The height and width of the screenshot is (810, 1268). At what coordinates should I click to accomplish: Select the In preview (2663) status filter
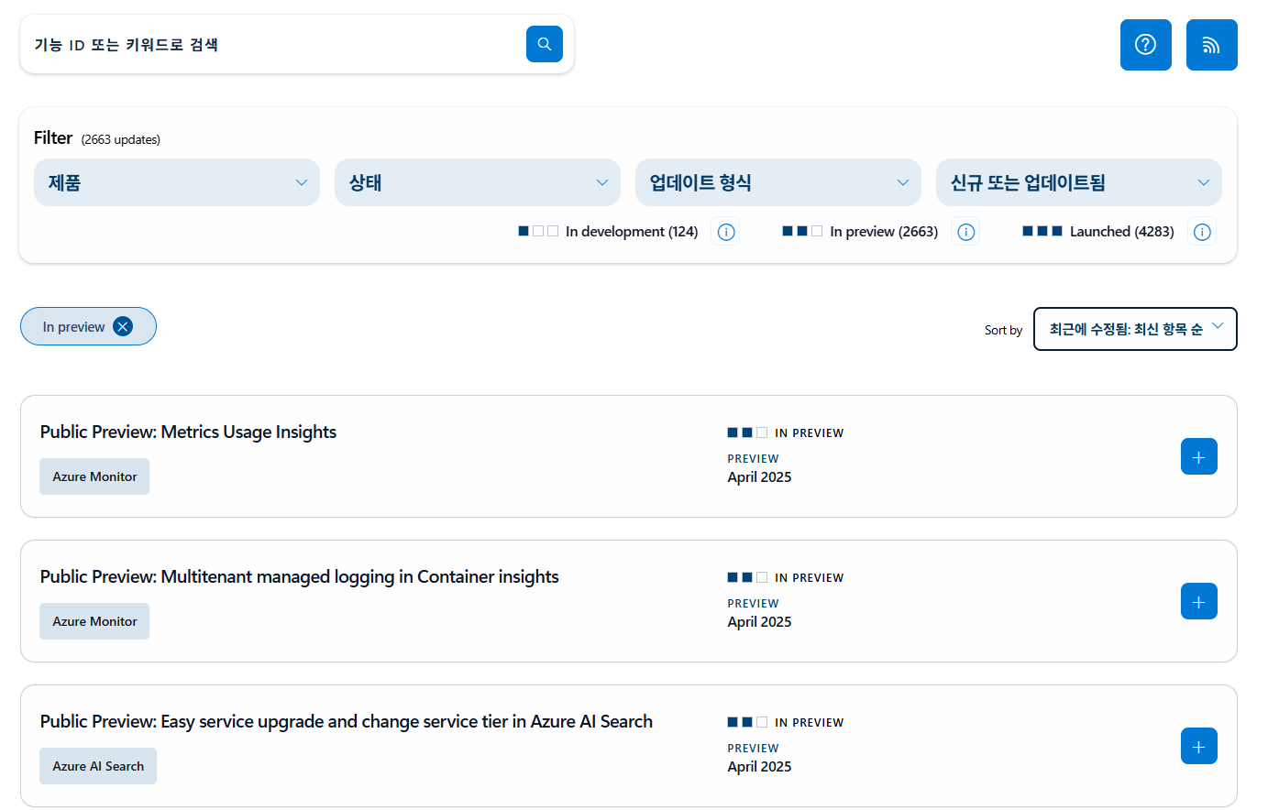click(860, 232)
